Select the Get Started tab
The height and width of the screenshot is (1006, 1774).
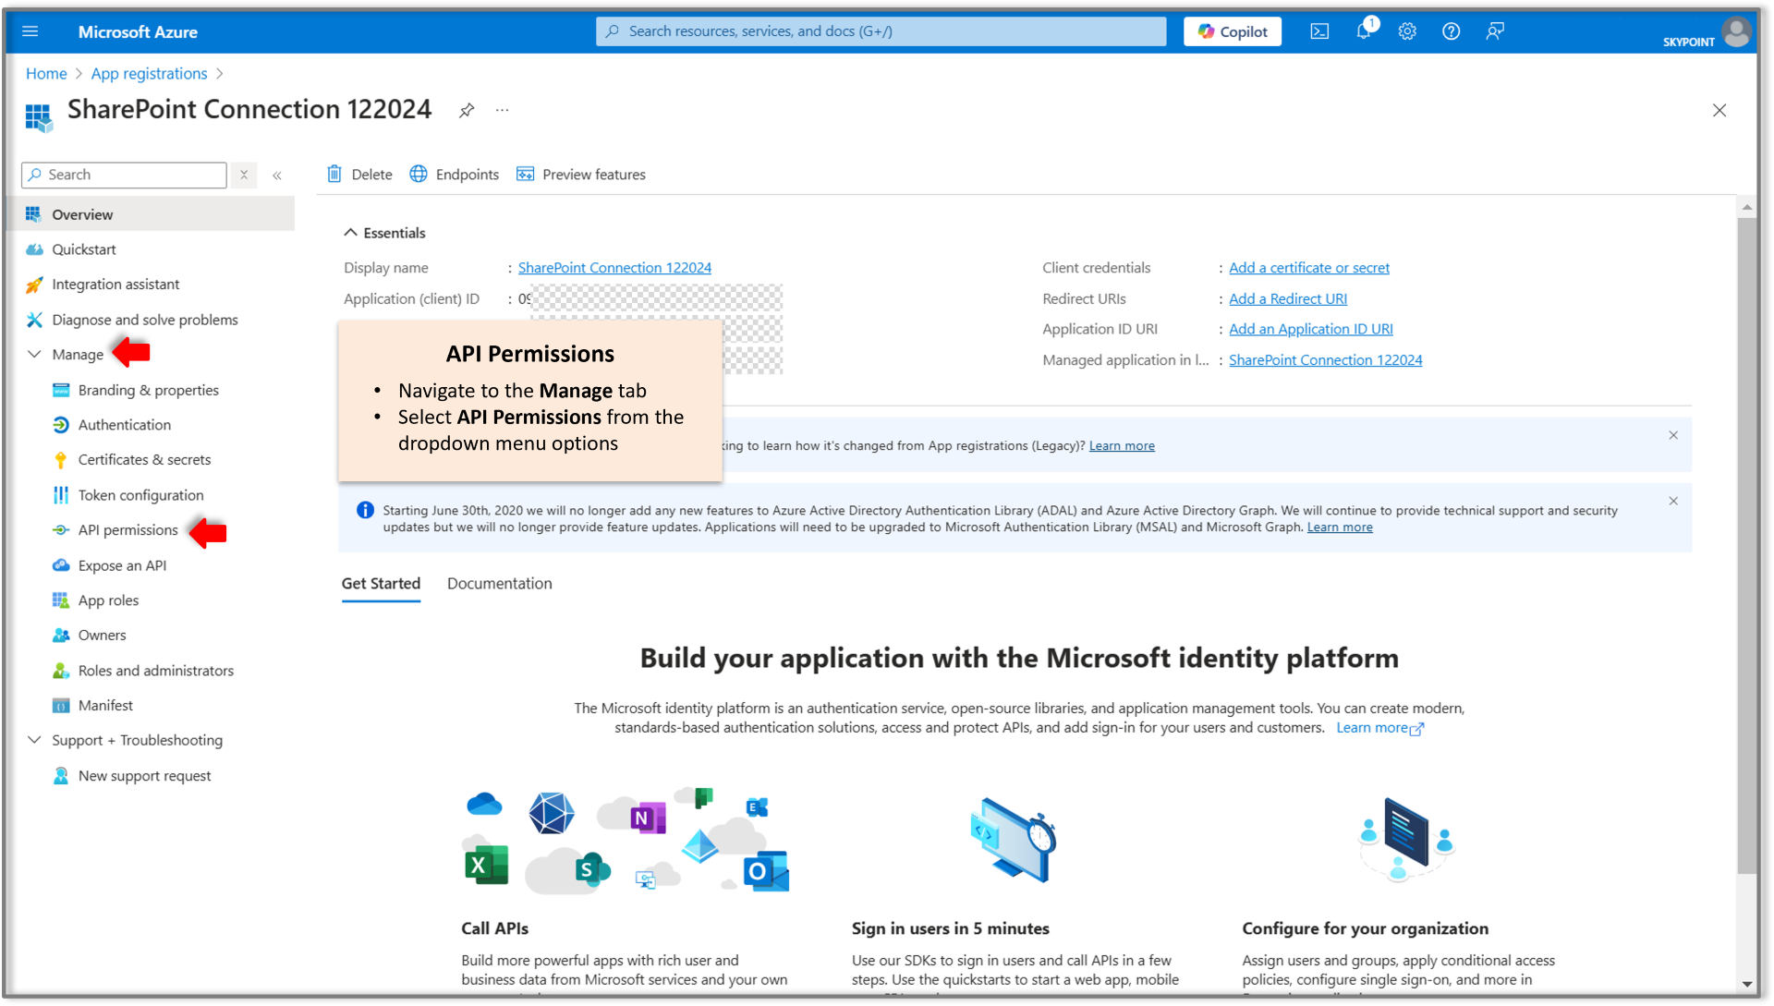tap(381, 584)
